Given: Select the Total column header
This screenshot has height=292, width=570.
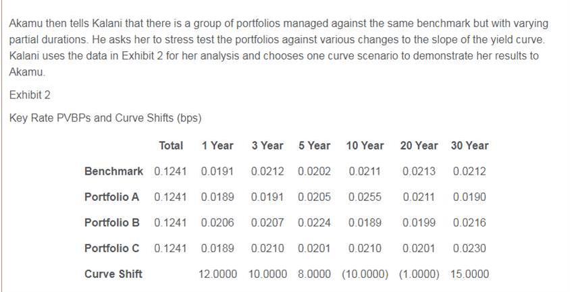Looking at the screenshot, I should 171,145.
